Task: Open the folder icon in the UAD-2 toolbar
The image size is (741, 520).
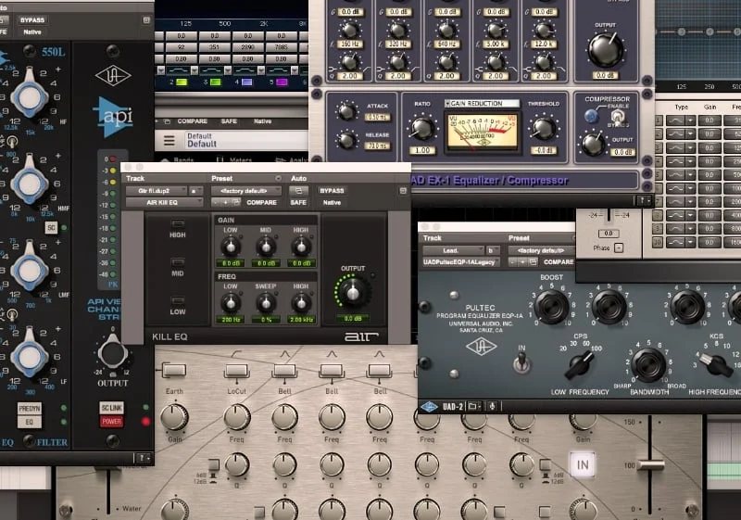Action: 473,407
